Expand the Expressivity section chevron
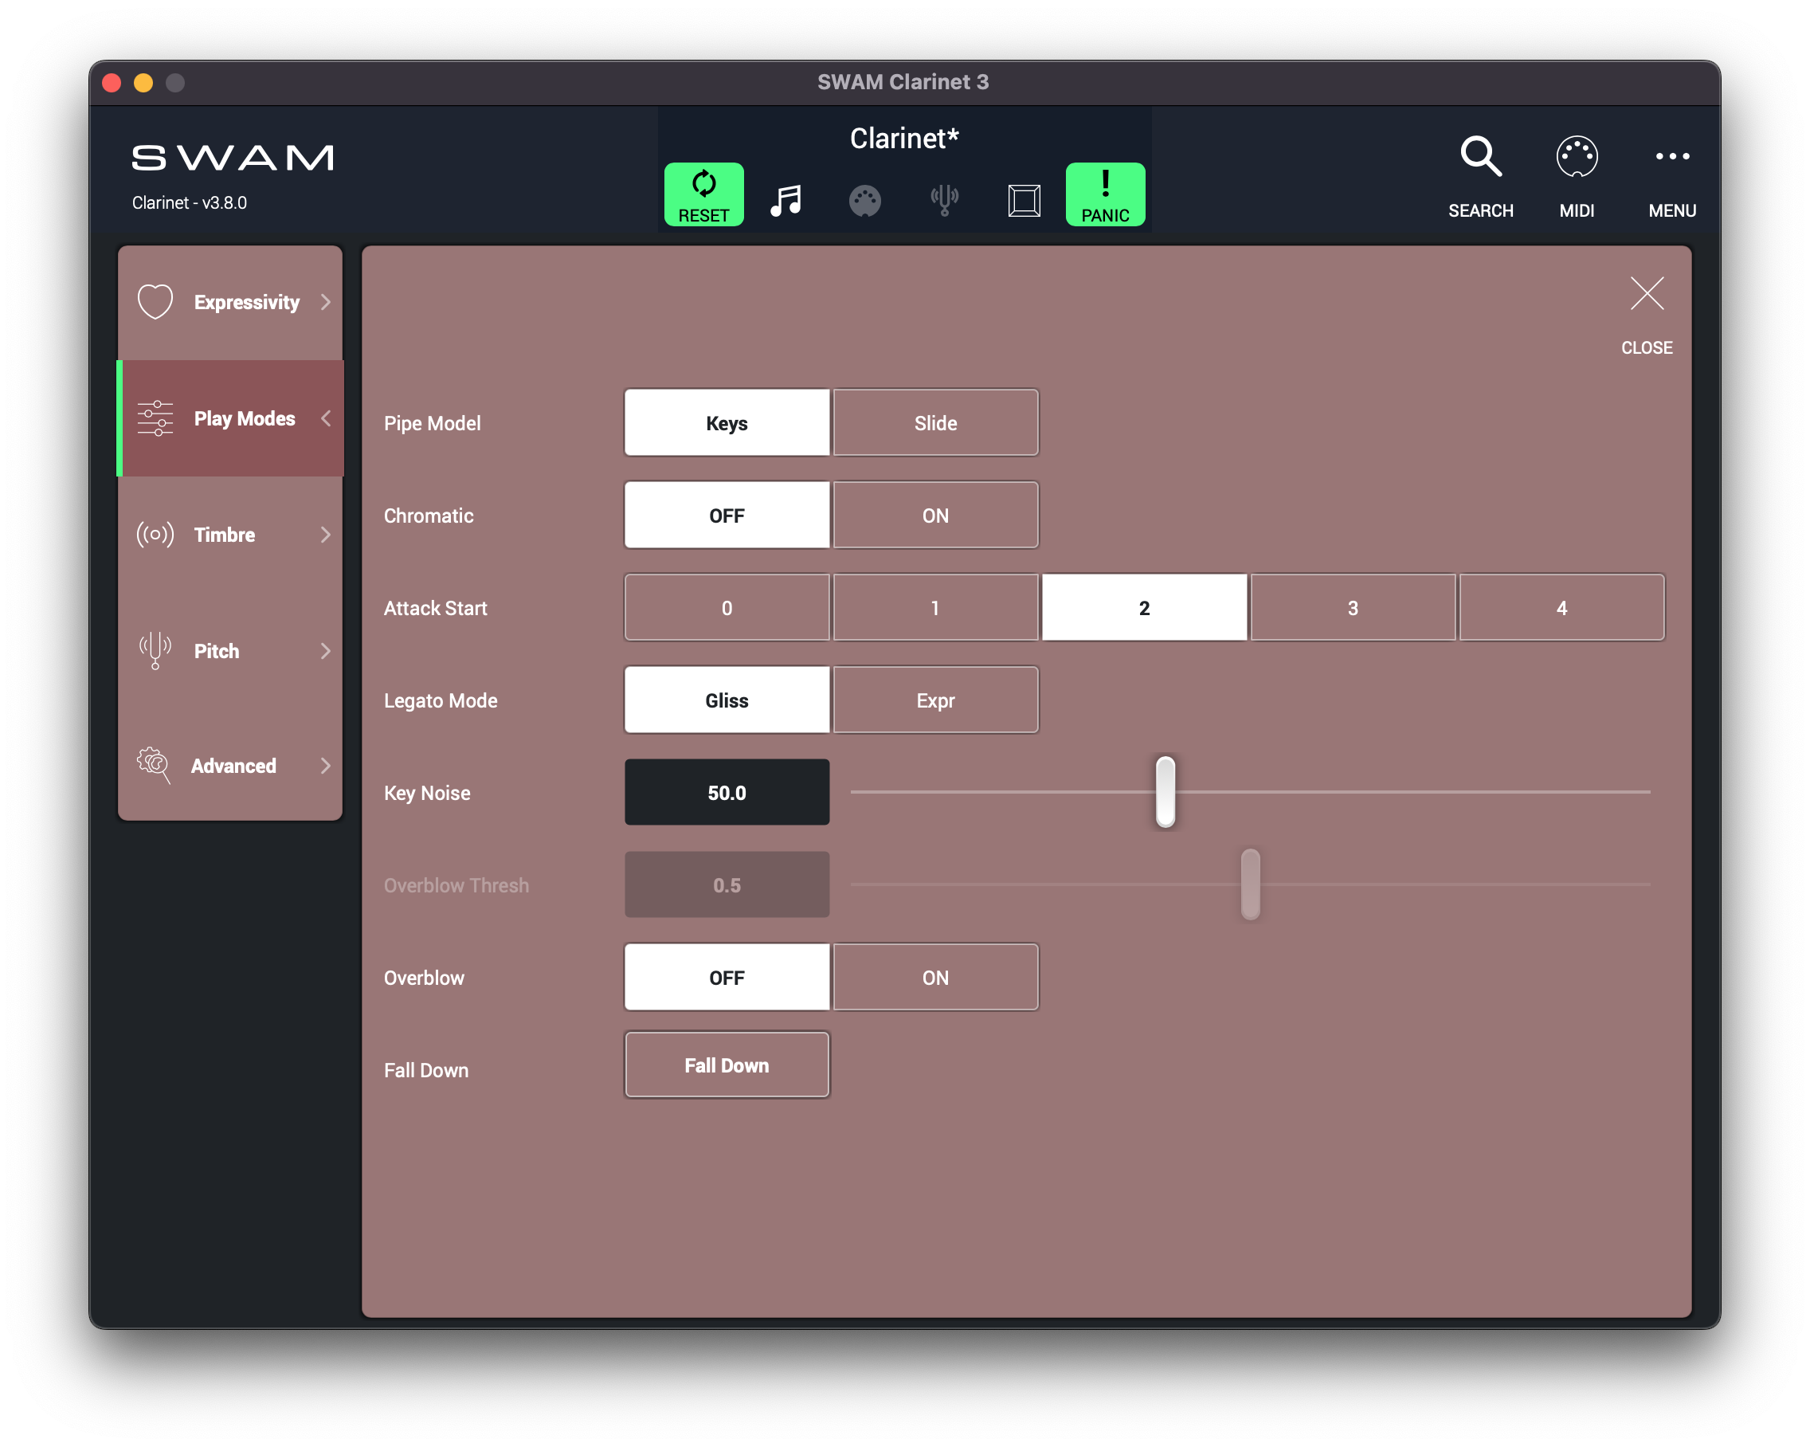The height and width of the screenshot is (1447, 1810). click(326, 301)
